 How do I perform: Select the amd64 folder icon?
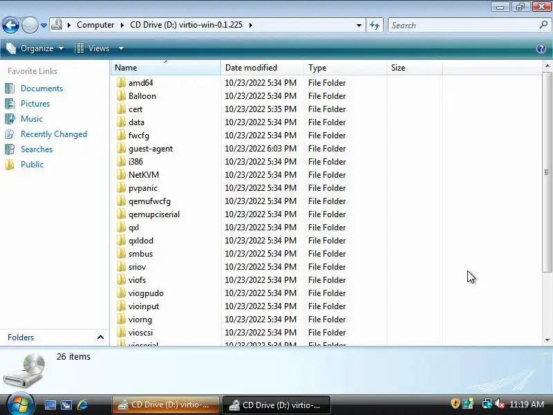[x=121, y=82]
